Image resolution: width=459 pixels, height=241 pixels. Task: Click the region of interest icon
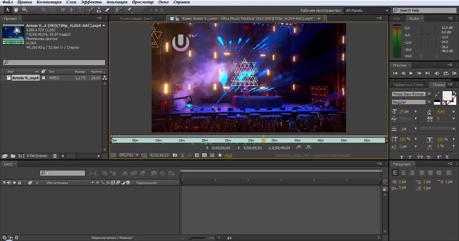[x=197, y=155]
